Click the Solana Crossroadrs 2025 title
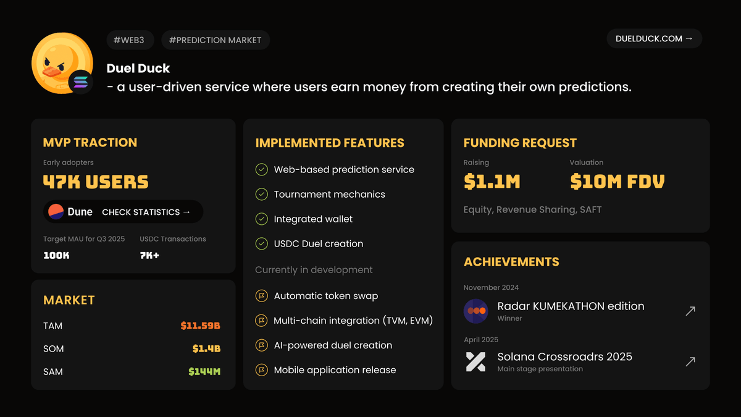Viewport: 741px width, 417px height. 564,356
